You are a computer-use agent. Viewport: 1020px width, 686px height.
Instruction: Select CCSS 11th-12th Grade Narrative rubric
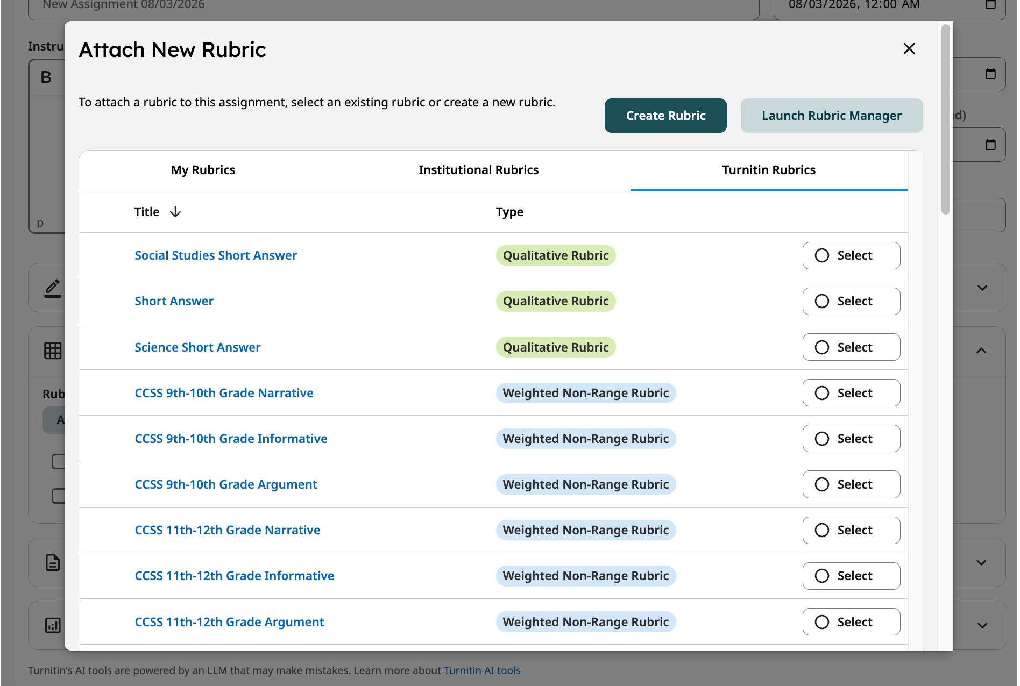(851, 530)
